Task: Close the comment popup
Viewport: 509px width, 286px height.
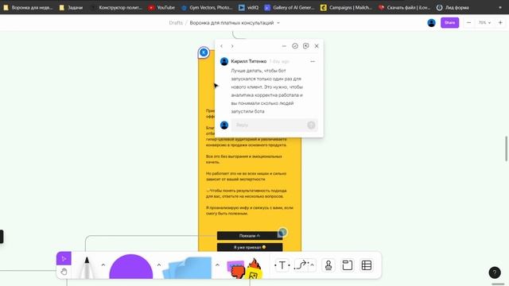Action: coord(317,46)
